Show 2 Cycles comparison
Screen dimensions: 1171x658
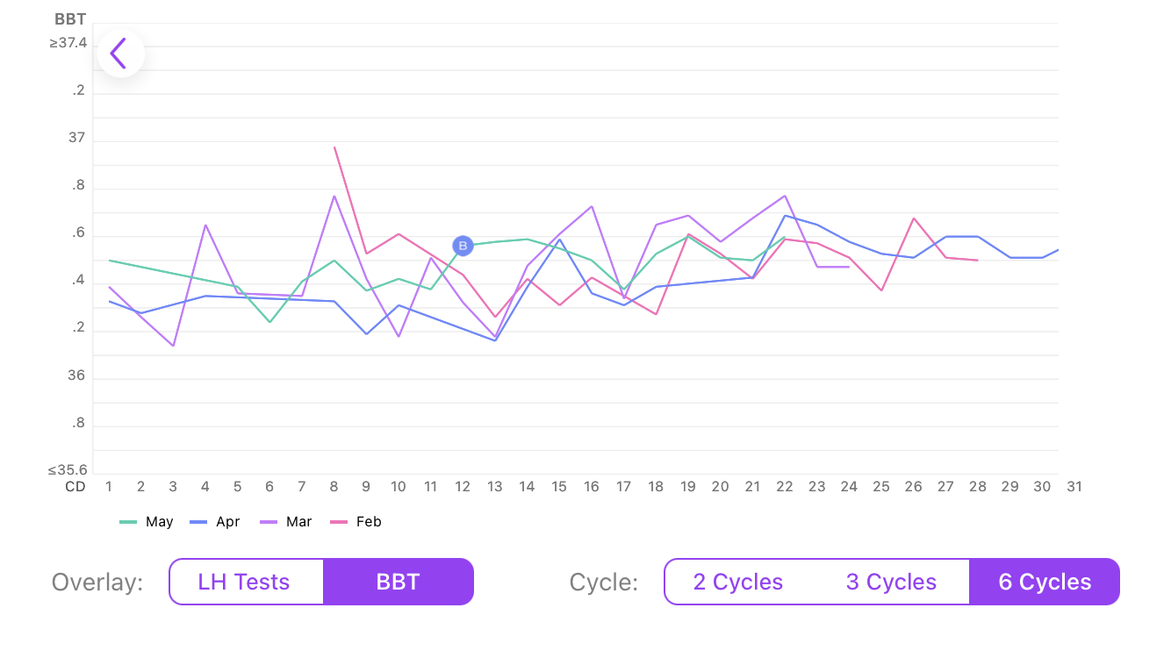(738, 582)
